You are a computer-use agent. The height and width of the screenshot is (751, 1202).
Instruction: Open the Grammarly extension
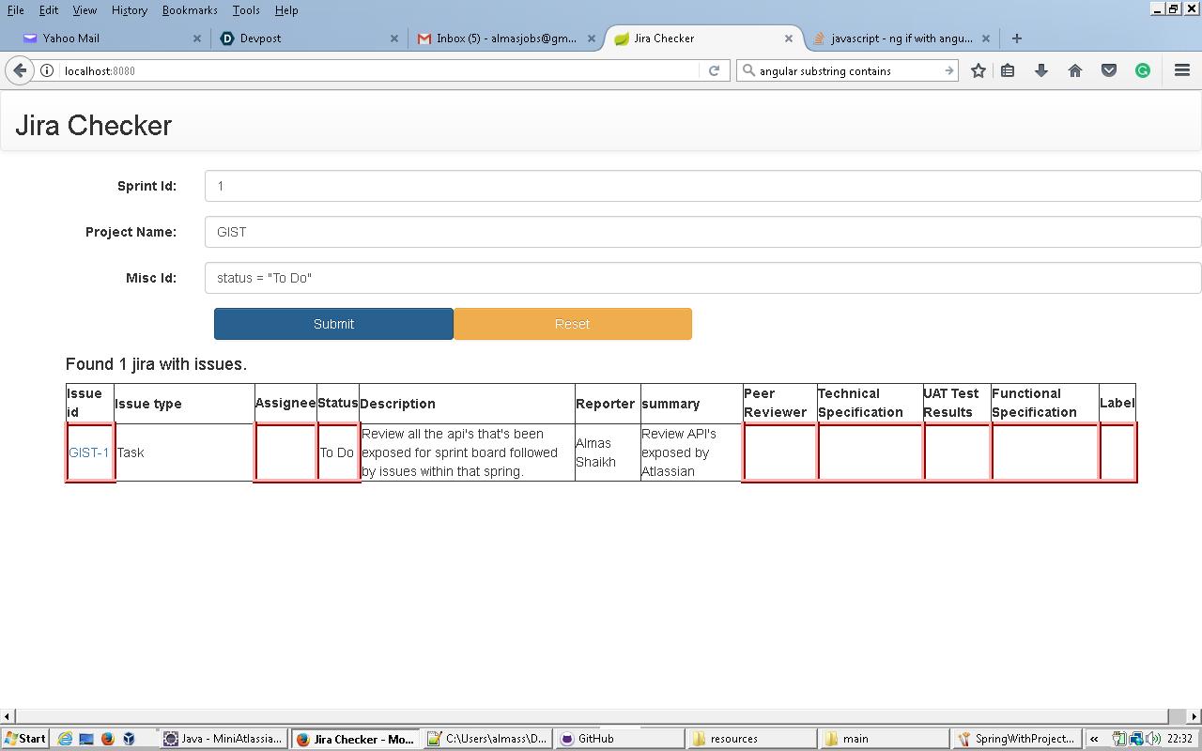(1143, 70)
